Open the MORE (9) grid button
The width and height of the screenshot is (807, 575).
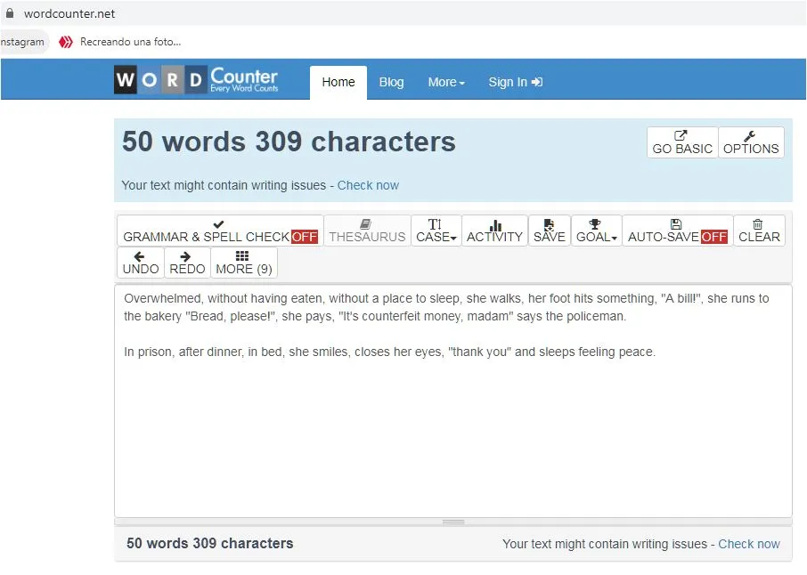point(244,263)
